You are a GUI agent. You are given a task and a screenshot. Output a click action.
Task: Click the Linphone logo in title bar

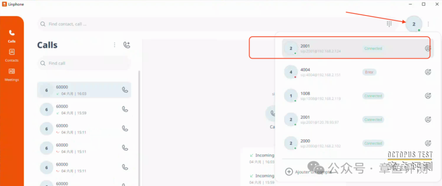coord(5,4)
